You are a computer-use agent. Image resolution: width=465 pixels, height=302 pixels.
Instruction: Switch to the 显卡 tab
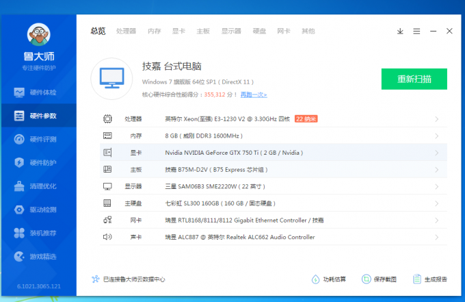178,31
